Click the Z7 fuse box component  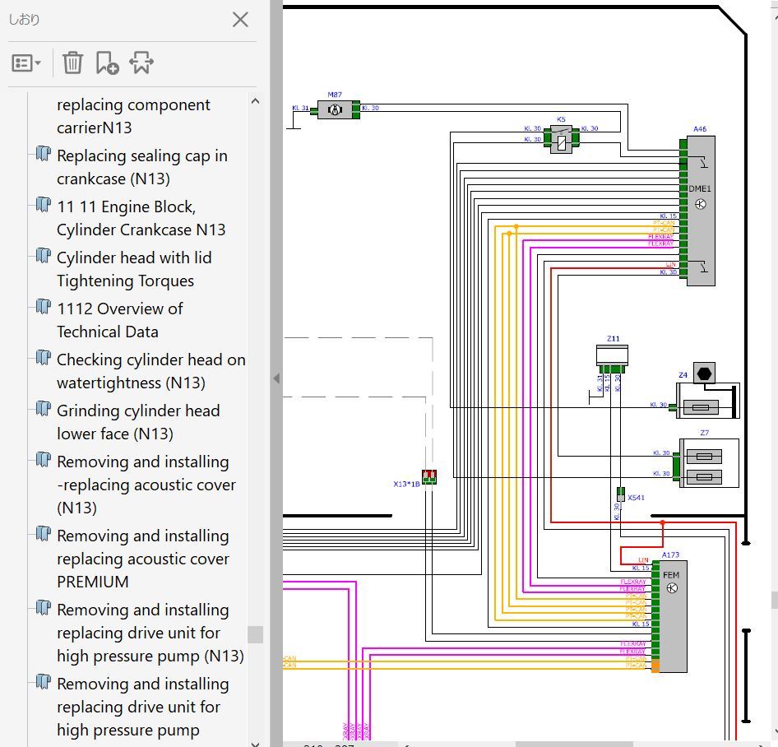click(709, 463)
